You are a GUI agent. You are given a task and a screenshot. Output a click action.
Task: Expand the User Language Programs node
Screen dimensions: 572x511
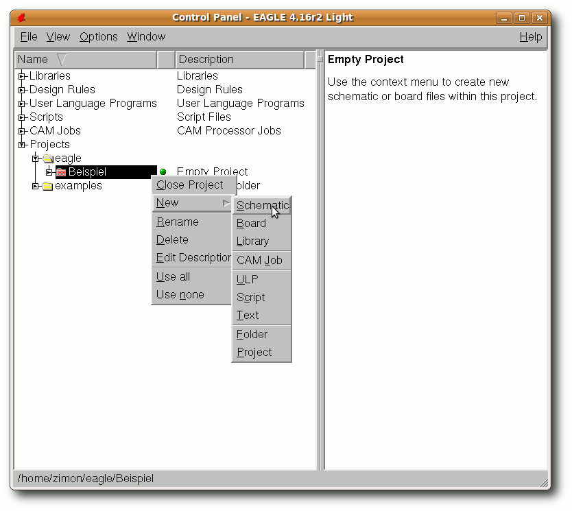click(x=22, y=104)
